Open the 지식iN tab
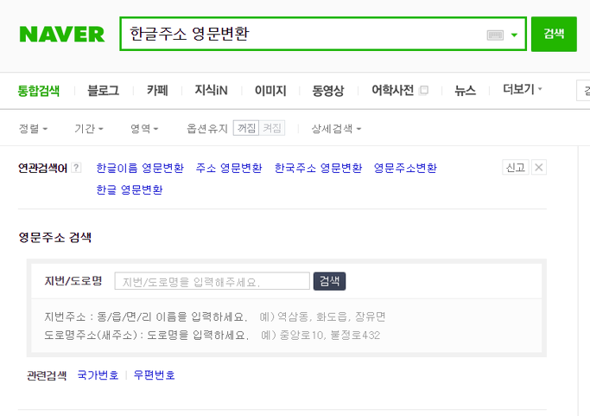This screenshot has height=416, width=590. (x=211, y=91)
